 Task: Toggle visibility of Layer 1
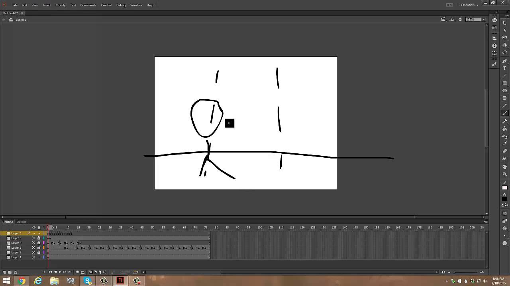34,257
